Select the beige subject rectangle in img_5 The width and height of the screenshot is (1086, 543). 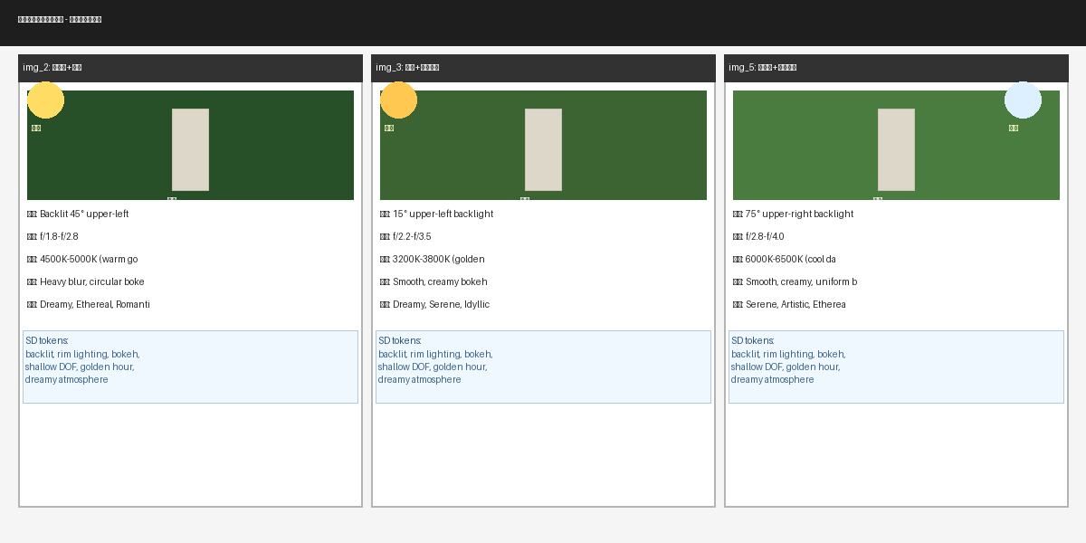pos(896,149)
